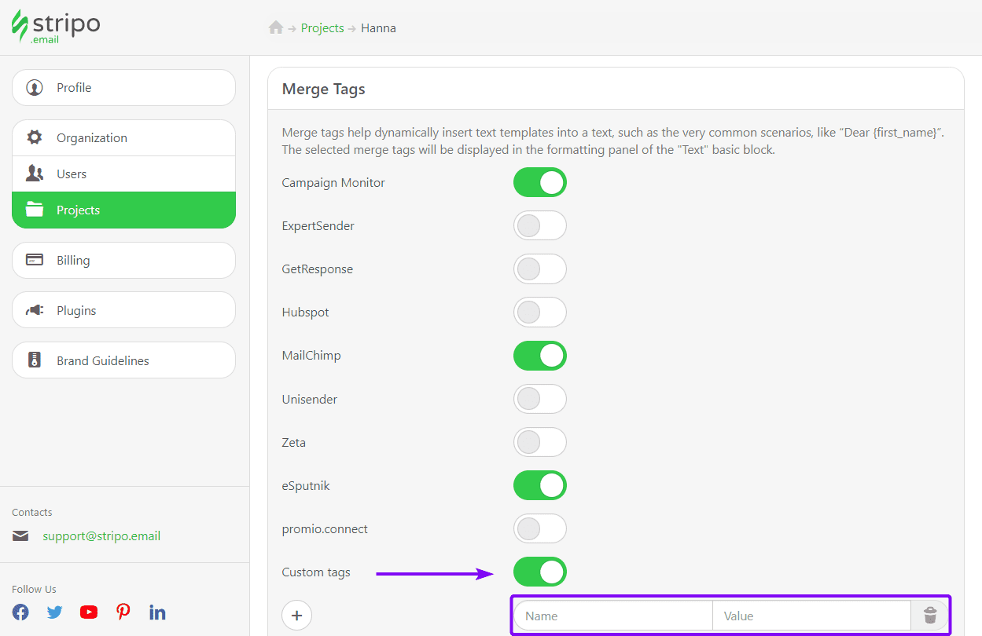
Task: Enable the Hubspot merge tags switch
Action: click(539, 312)
